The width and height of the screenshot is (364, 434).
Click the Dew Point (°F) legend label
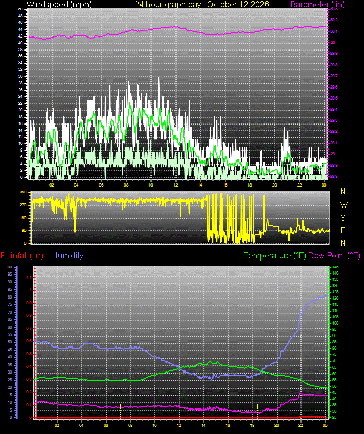[x=334, y=255]
